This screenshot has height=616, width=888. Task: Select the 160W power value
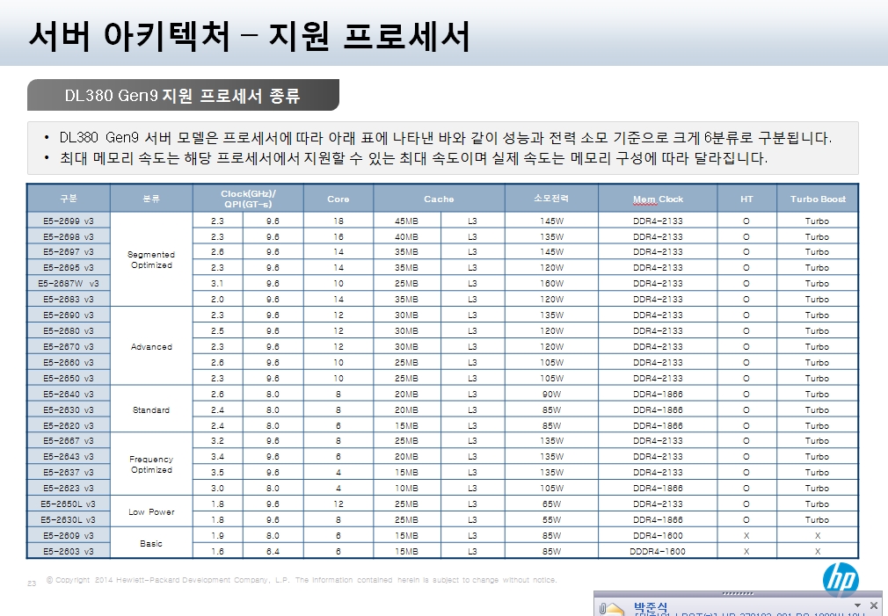(x=551, y=284)
